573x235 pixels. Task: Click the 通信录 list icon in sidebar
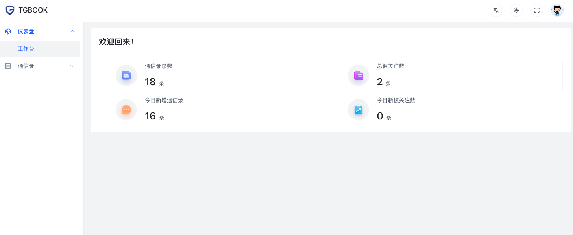coord(8,66)
